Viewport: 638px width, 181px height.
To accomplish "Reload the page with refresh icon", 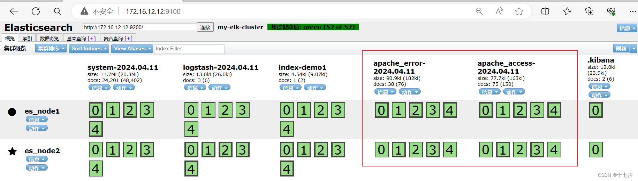I will pos(36,11).
